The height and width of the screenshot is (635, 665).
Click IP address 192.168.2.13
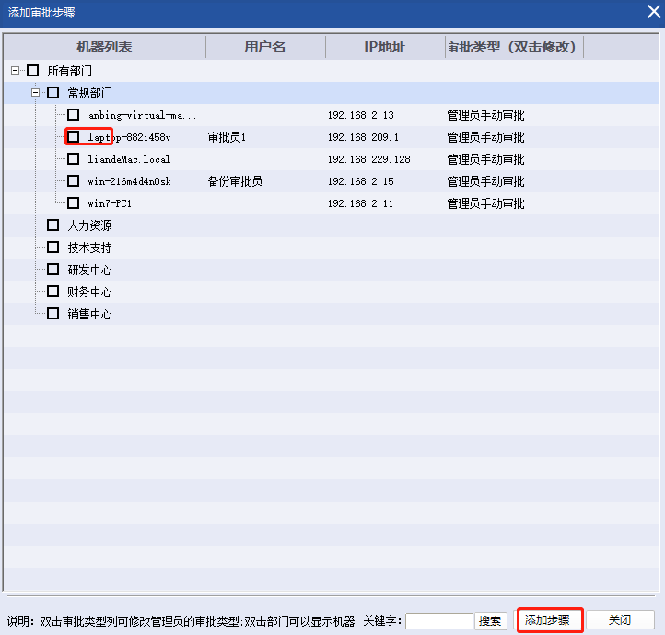pos(360,115)
